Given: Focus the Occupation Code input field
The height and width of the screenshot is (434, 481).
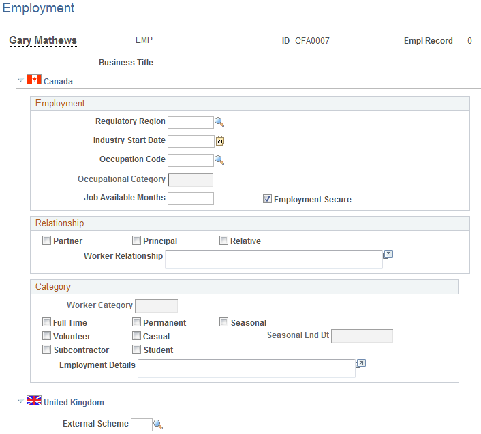Looking at the screenshot, I should (x=191, y=160).
